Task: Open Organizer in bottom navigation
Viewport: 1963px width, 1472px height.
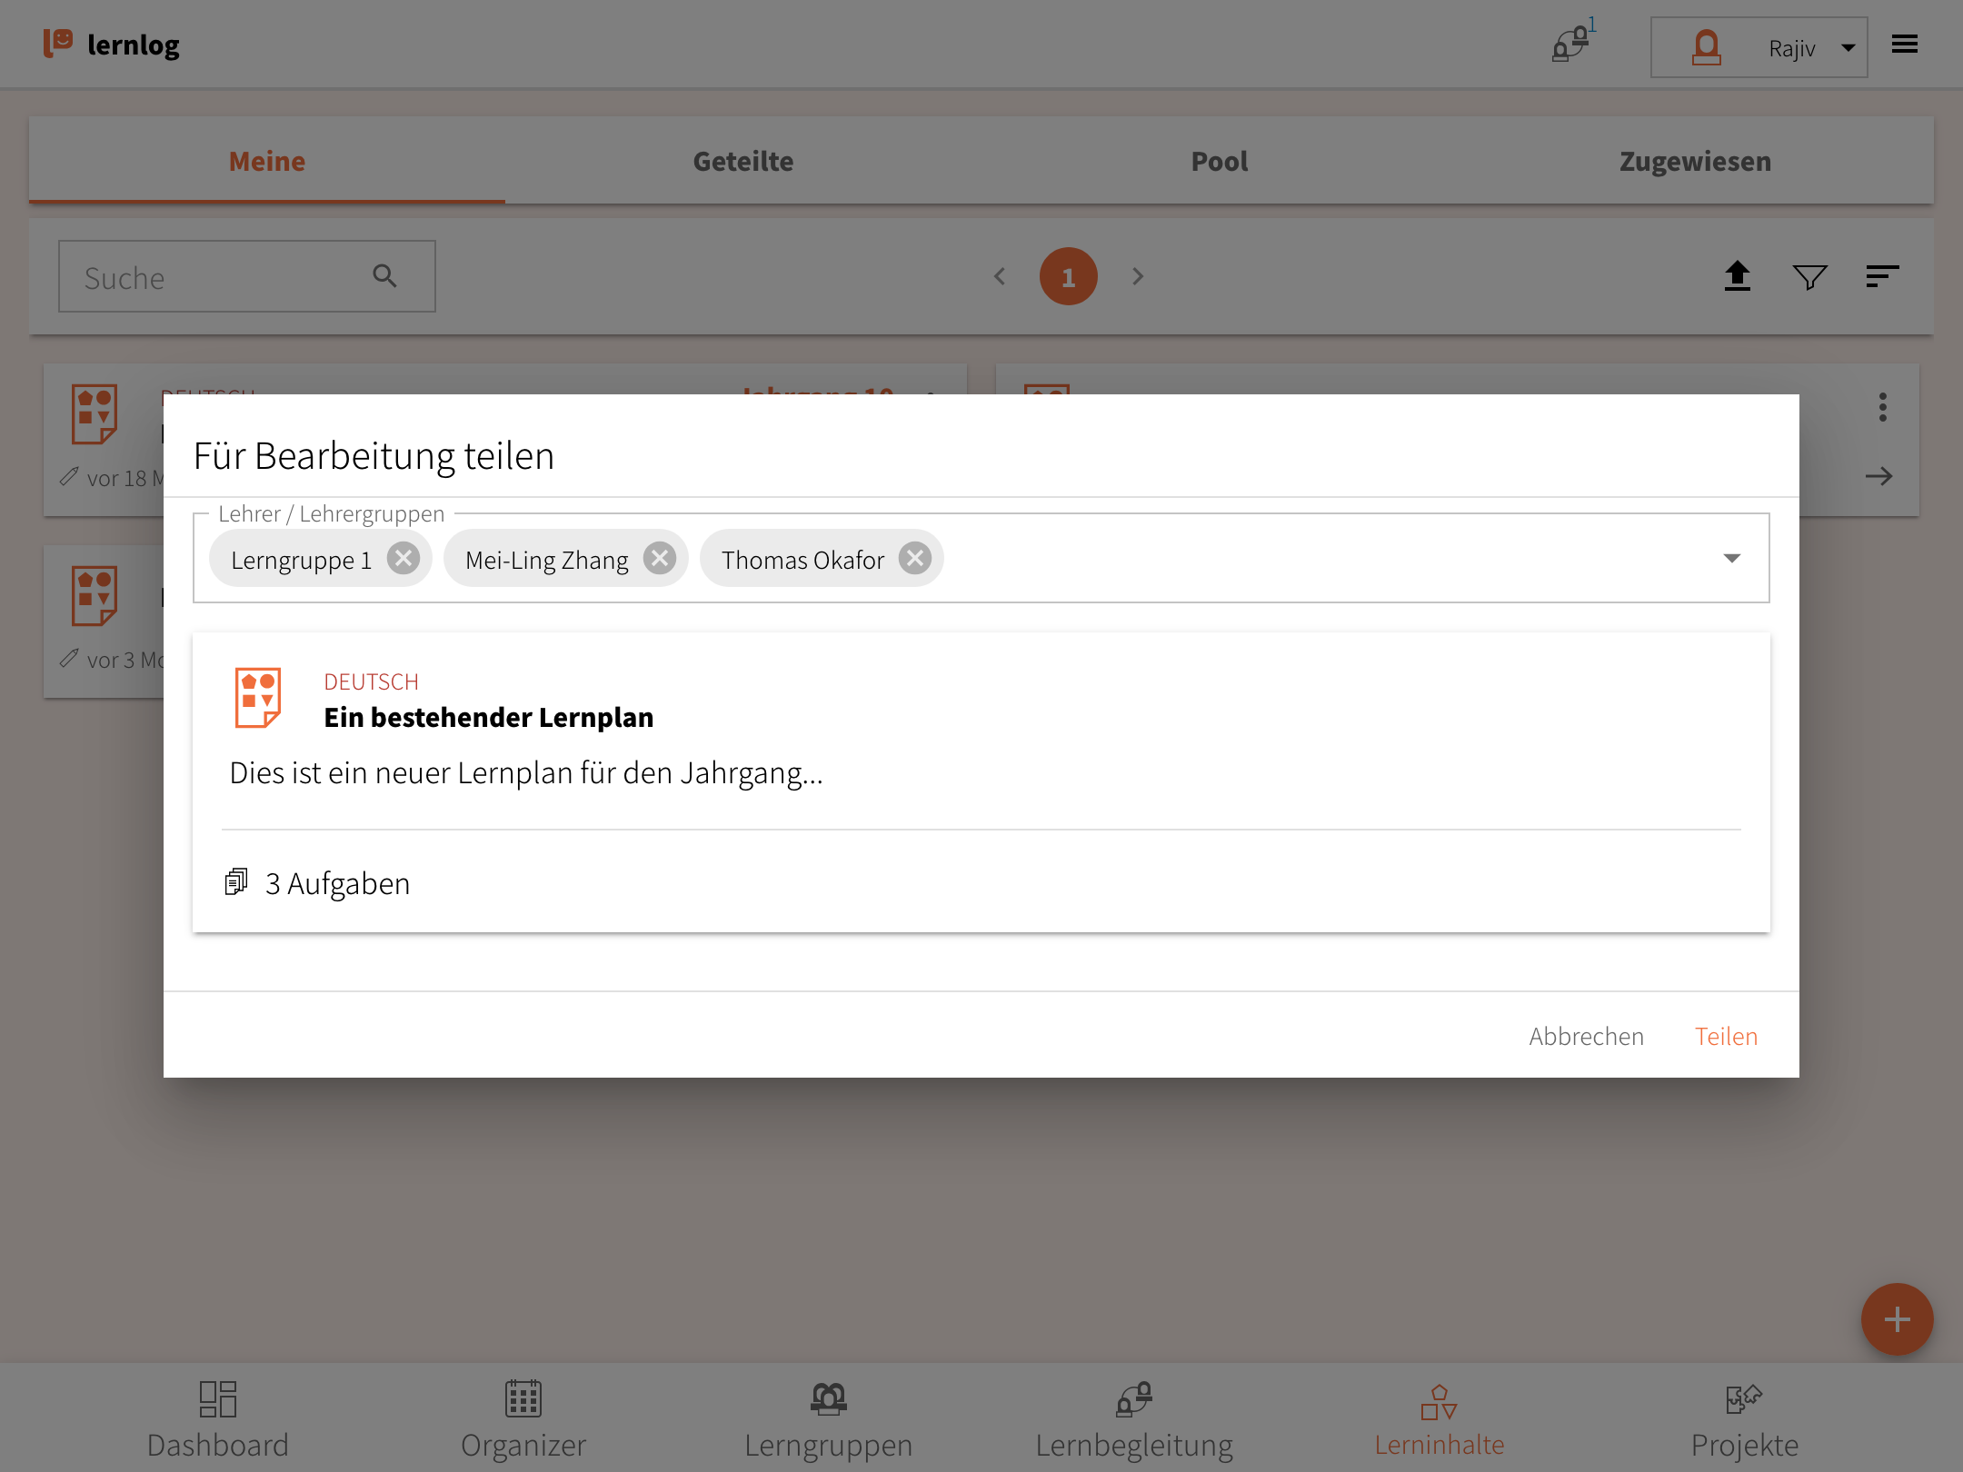Action: pos(523,1418)
